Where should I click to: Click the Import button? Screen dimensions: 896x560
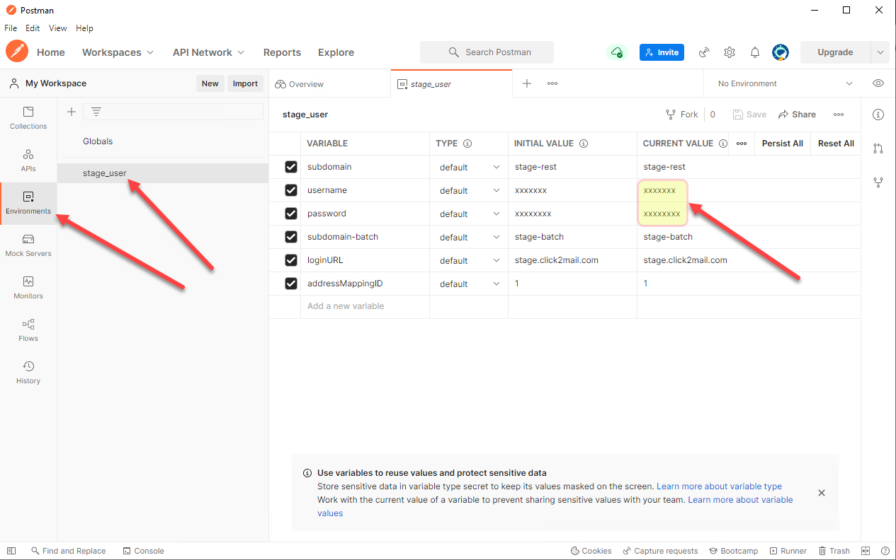245,83
